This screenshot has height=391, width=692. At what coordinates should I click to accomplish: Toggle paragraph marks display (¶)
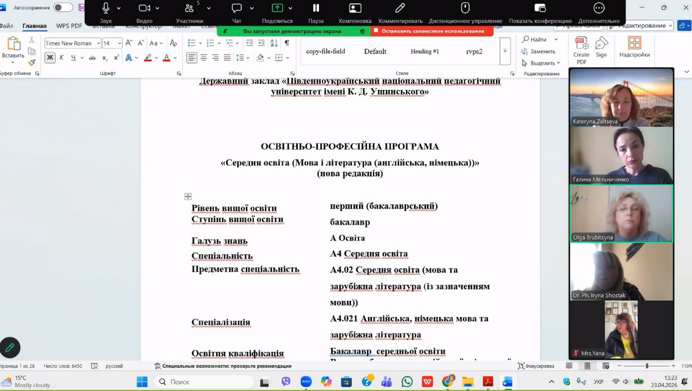pos(287,43)
